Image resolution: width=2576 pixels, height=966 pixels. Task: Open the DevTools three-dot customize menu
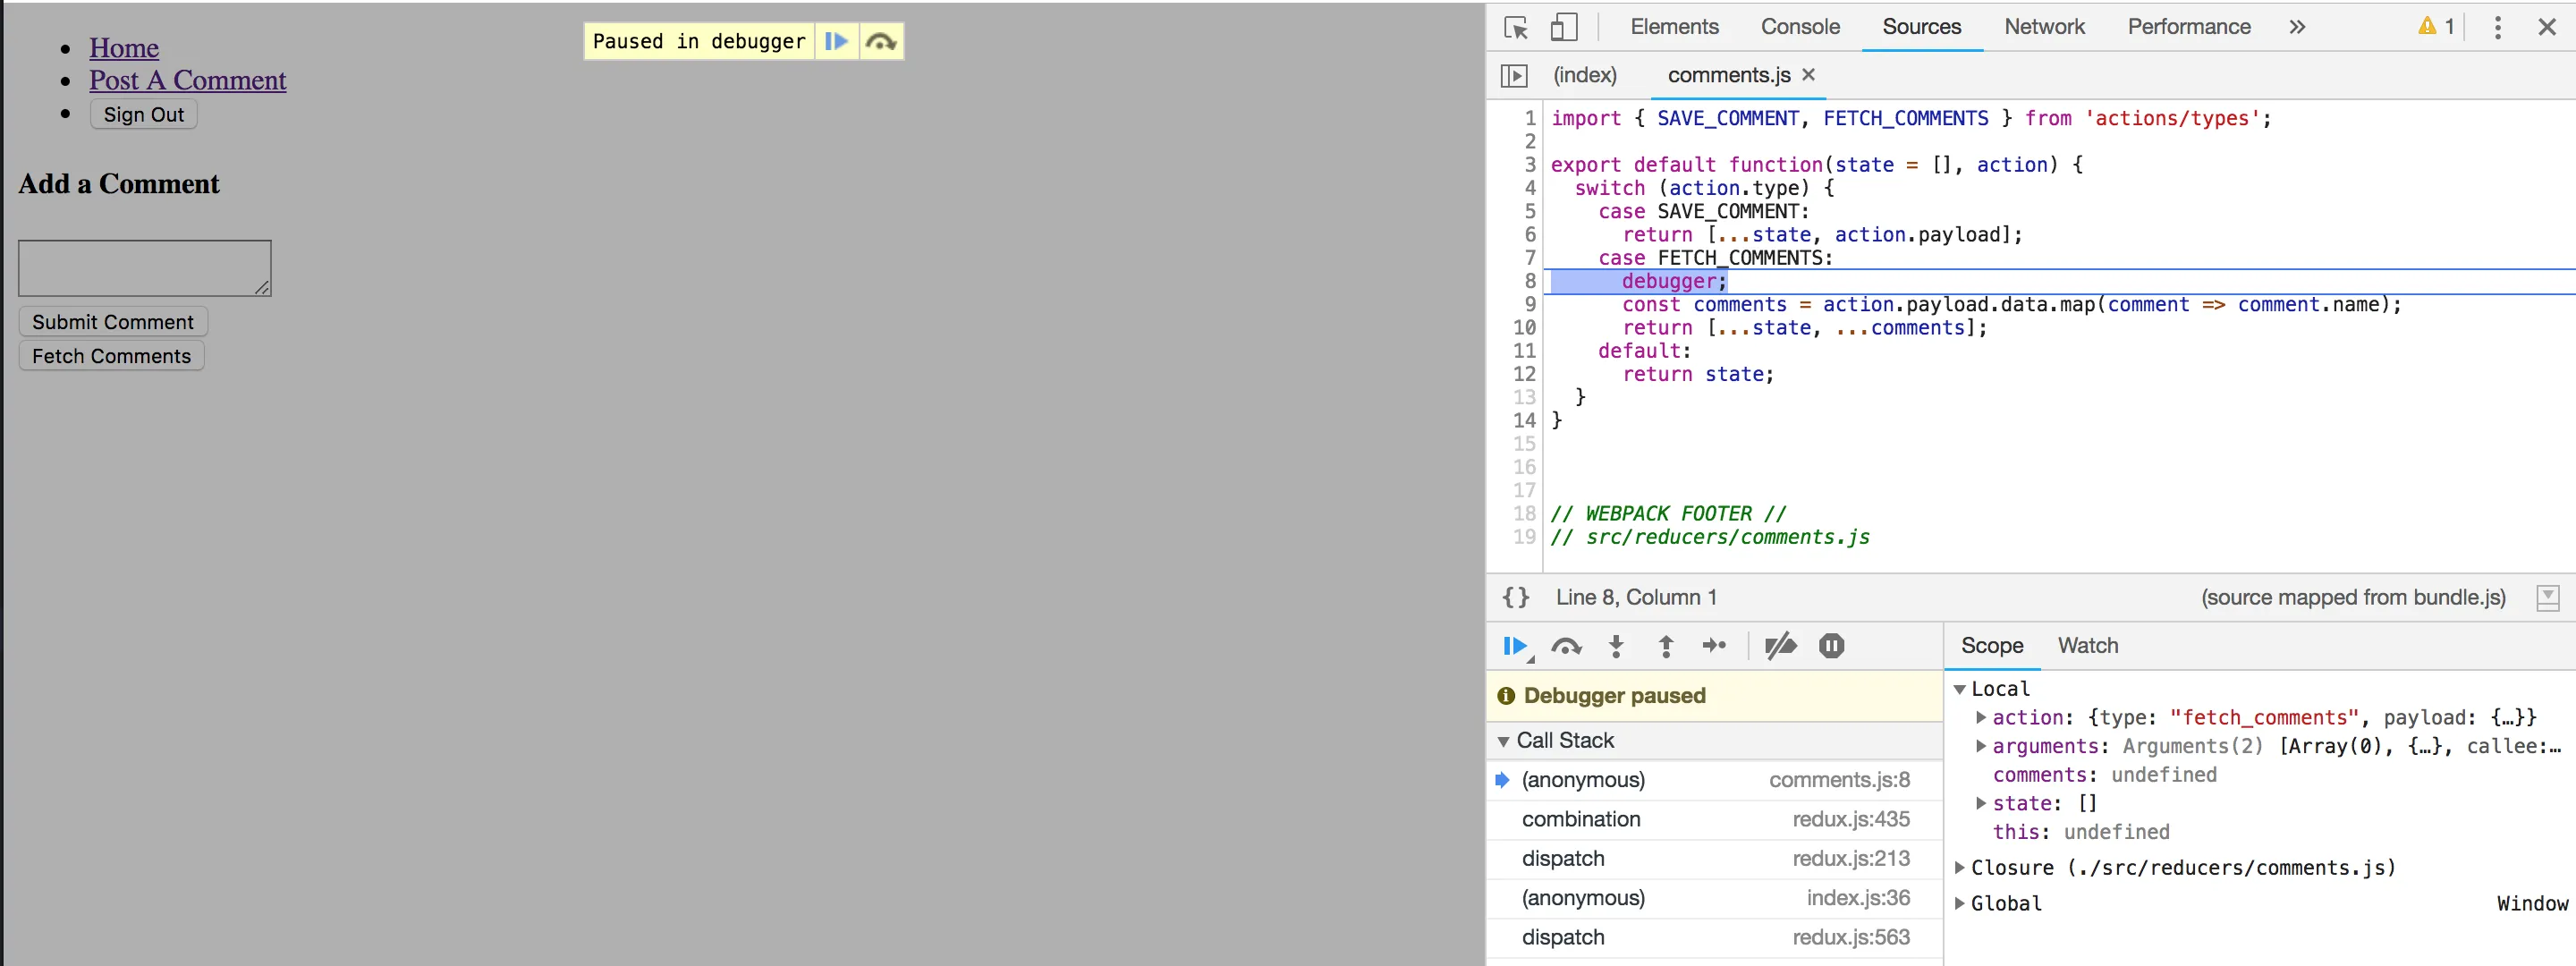[x=2497, y=27]
